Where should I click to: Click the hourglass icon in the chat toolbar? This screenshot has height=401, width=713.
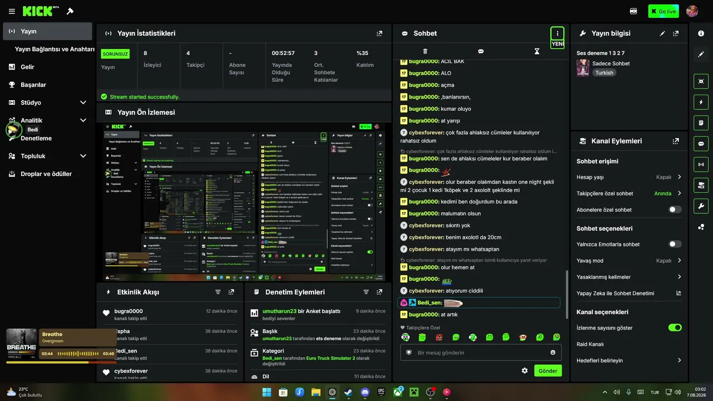pyautogui.click(x=537, y=51)
